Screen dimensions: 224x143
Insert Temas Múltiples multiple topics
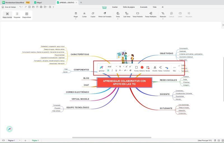click(x=151, y=15)
